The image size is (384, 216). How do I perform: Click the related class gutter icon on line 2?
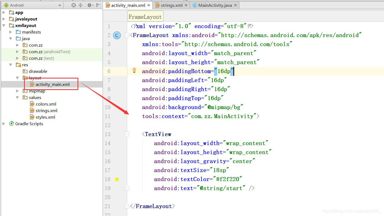[x=117, y=35]
